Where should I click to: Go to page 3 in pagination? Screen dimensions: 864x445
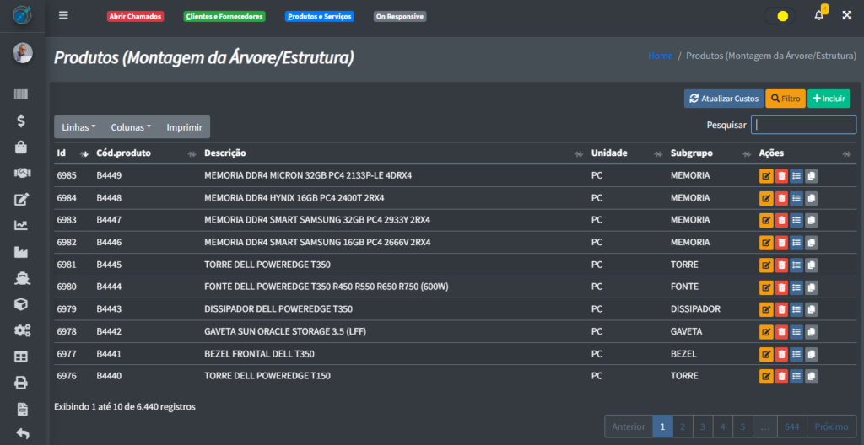pos(702,426)
